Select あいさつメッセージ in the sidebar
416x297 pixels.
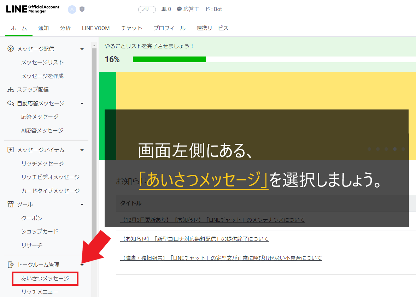[x=45, y=279]
